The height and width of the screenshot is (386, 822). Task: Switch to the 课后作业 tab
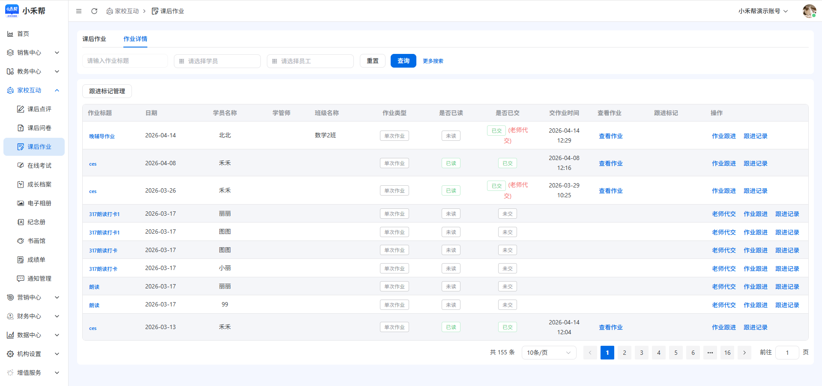tap(94, 39)
